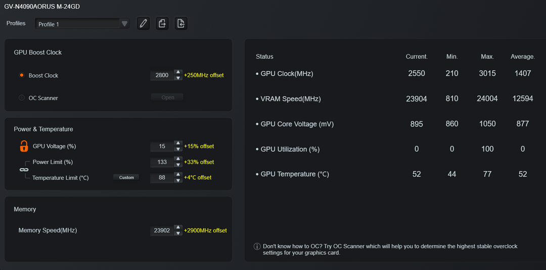Decrease Power Limit with the down arrow
The height and width of the screenshot is (270, 546).
click(x=178, y=165)
